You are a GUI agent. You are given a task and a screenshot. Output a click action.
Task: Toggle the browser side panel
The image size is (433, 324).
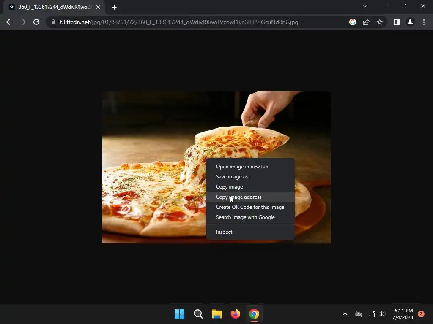tap(397, 22)
